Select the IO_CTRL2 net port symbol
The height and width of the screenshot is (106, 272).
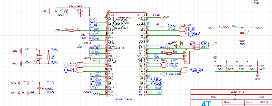(x=79, y=66)
